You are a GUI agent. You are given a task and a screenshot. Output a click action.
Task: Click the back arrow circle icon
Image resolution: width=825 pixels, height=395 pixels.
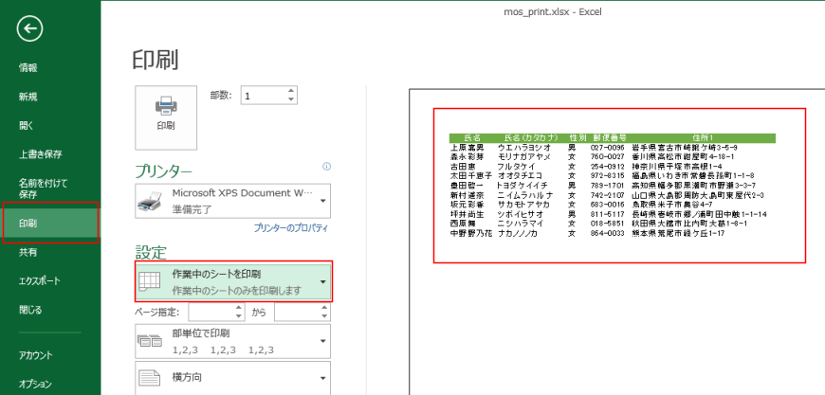(30, 29)
